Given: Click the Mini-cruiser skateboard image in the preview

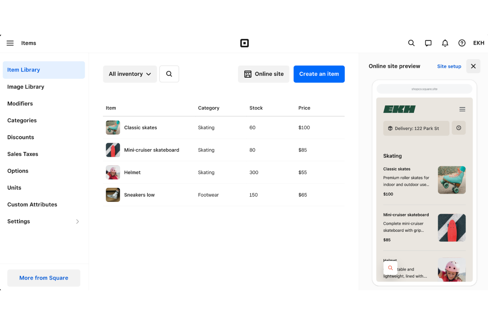Looking at the screenshot, I should [452, 228].
